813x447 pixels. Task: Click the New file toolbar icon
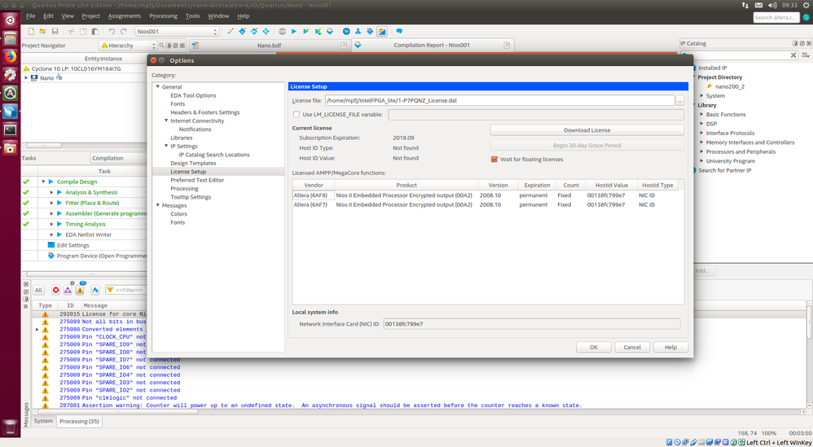31,32
